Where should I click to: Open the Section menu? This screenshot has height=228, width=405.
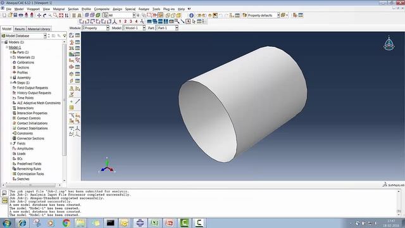73,9
